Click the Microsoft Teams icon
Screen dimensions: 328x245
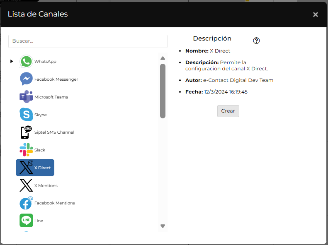pyautogui.click(x=26, y=97)
